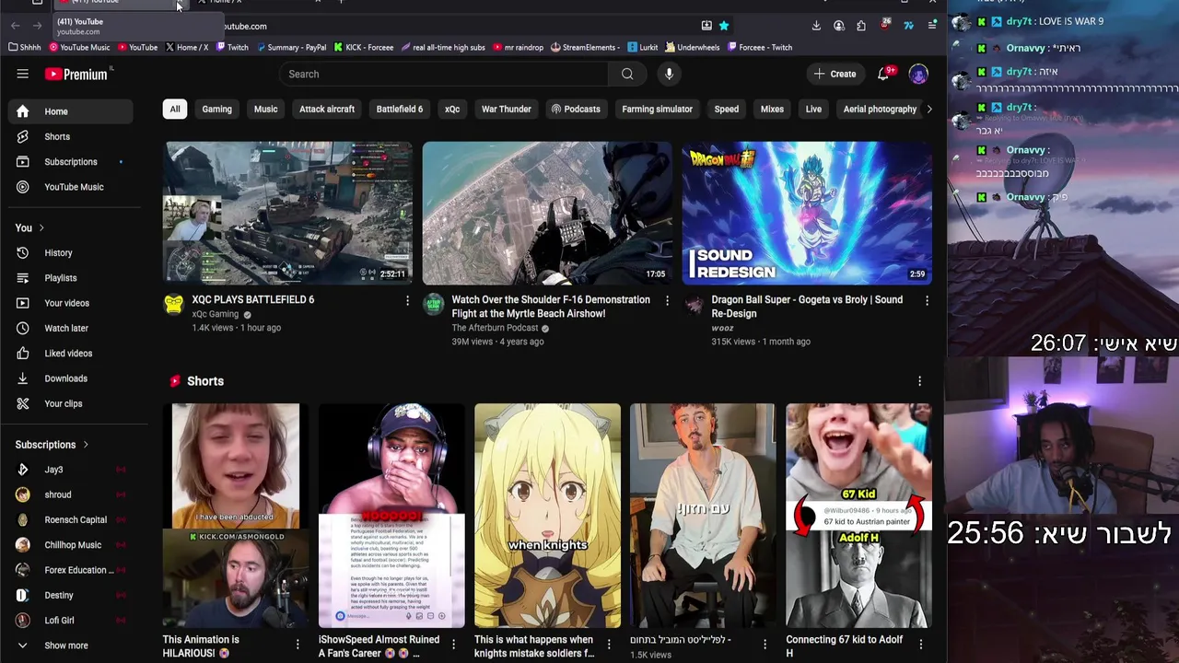Select the All filter chip

[175, 109]
